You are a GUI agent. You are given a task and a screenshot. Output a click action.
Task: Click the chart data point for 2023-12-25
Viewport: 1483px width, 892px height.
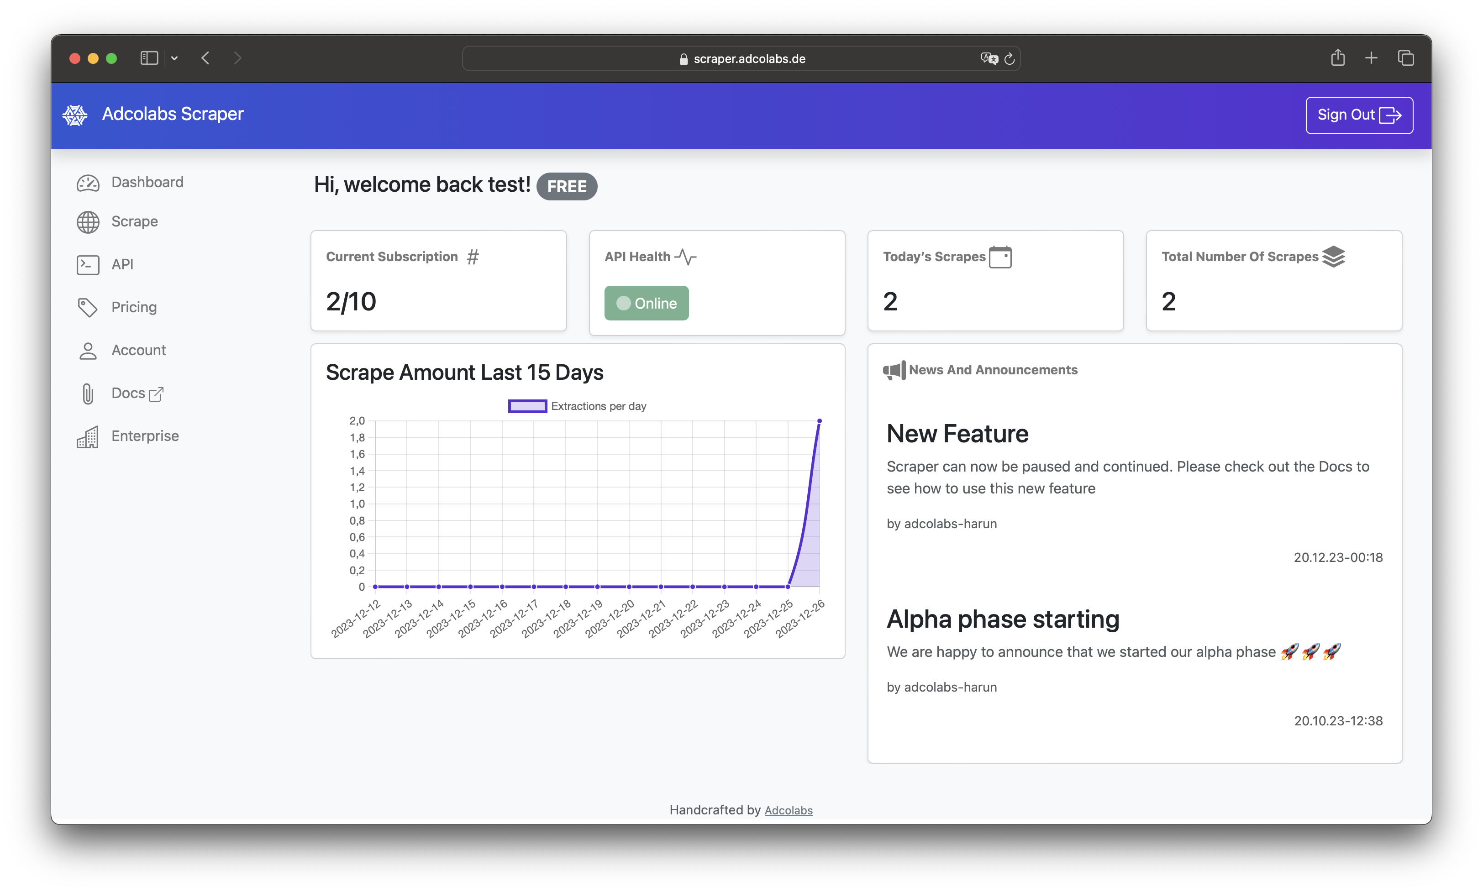point(788,587)
